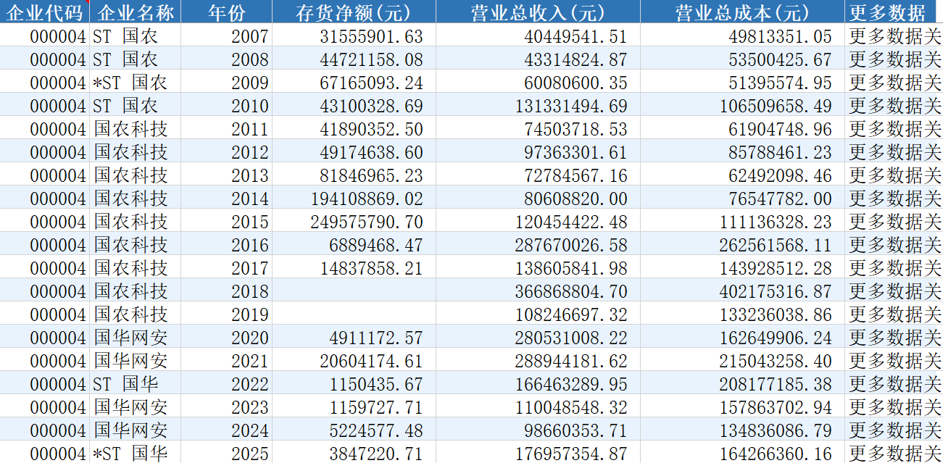The height and width of the screenshot is (463, 943).
Task: Select the 营业总成本(元) column header
Action: [743, 12]
